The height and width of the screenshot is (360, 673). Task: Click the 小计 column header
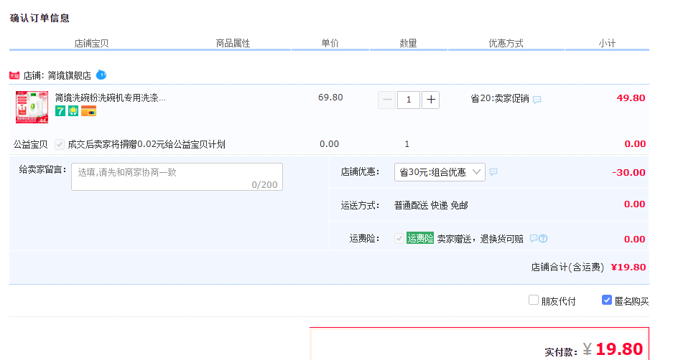607,43
